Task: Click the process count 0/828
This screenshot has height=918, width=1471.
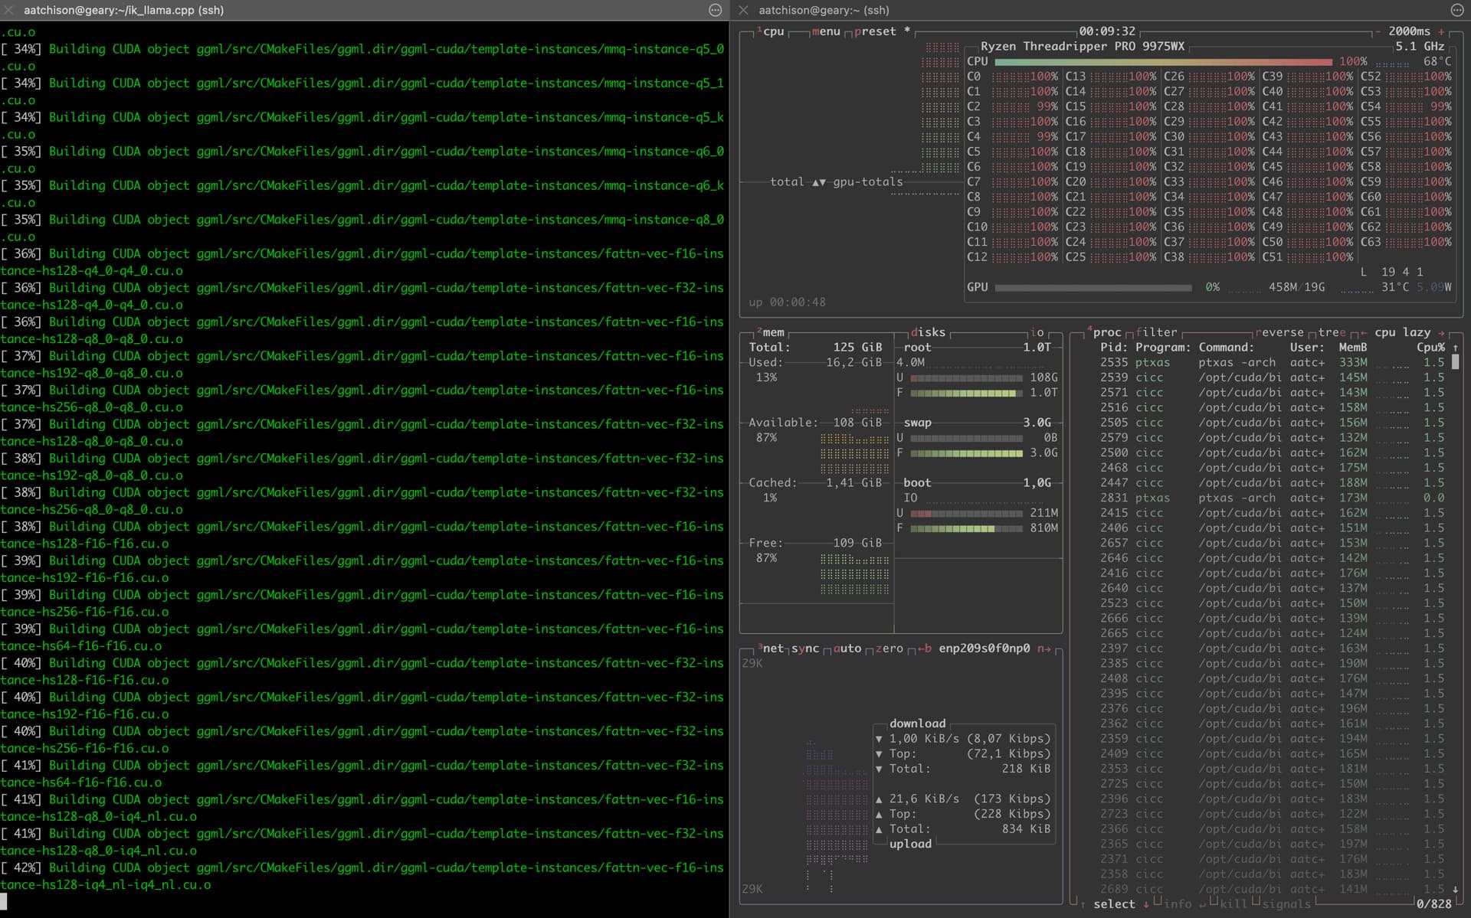Action: pyautogui.click(x=1433, y=904)
